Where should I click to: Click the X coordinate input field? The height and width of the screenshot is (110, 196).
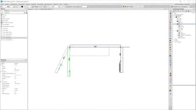tap(49, 7)
